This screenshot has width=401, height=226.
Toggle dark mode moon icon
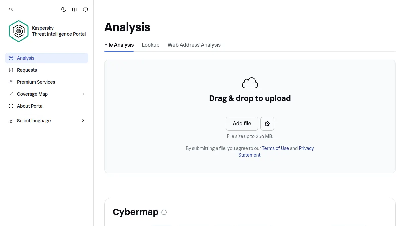pyautogui.click(x=64, y=9)
